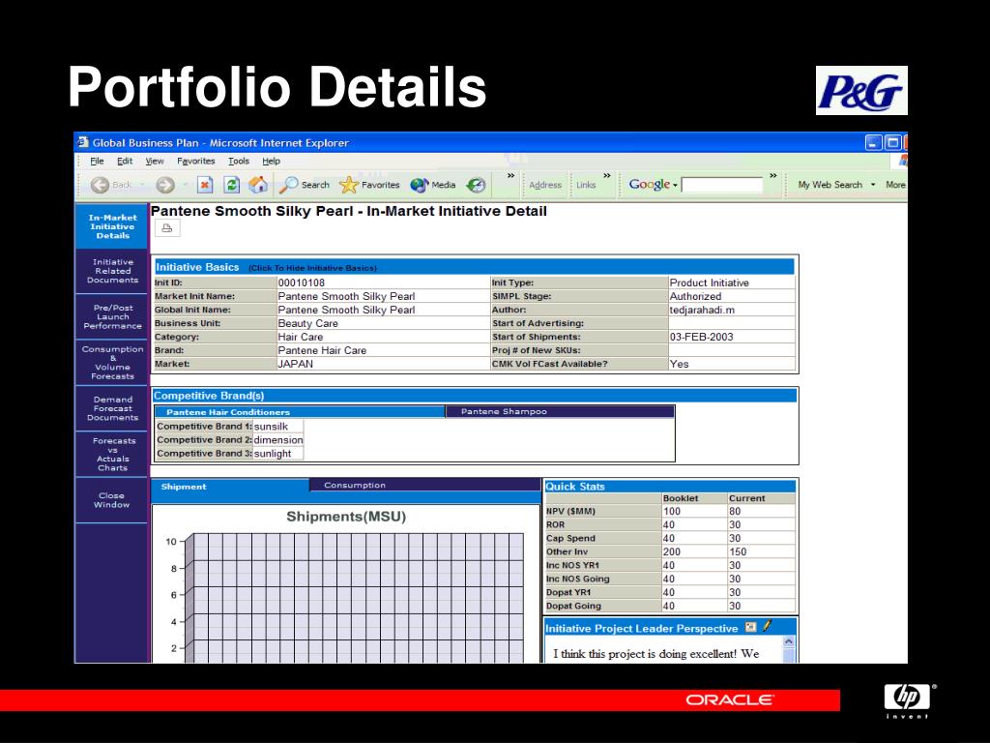The width and height of the screenshot is (990, 743).
Task: Open Initiative Related Documents sidebar link
Action: (112, 271)
